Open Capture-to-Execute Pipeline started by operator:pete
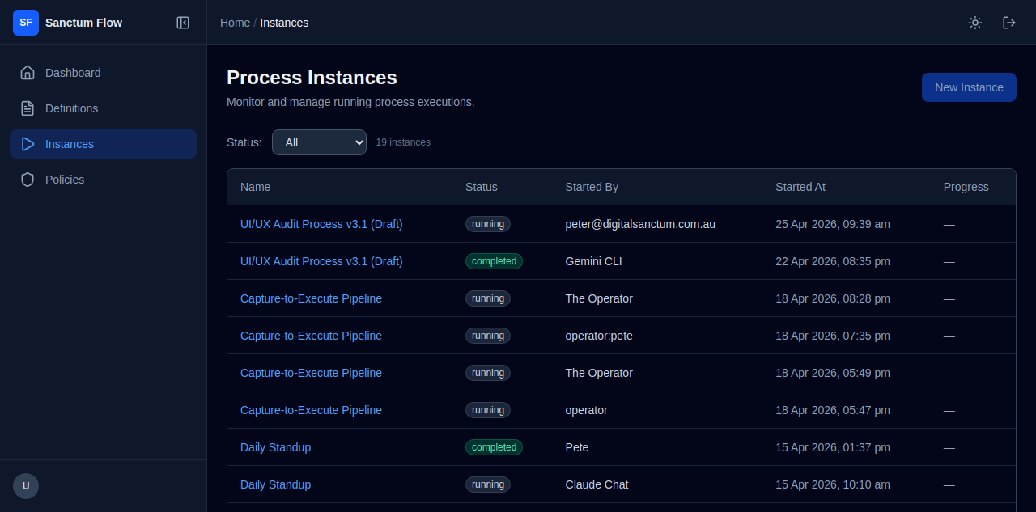 coord(311,336)
